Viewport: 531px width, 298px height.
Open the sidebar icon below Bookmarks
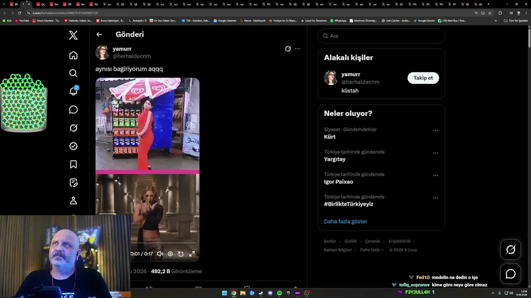pyautogui.click(x=73, y=183)
